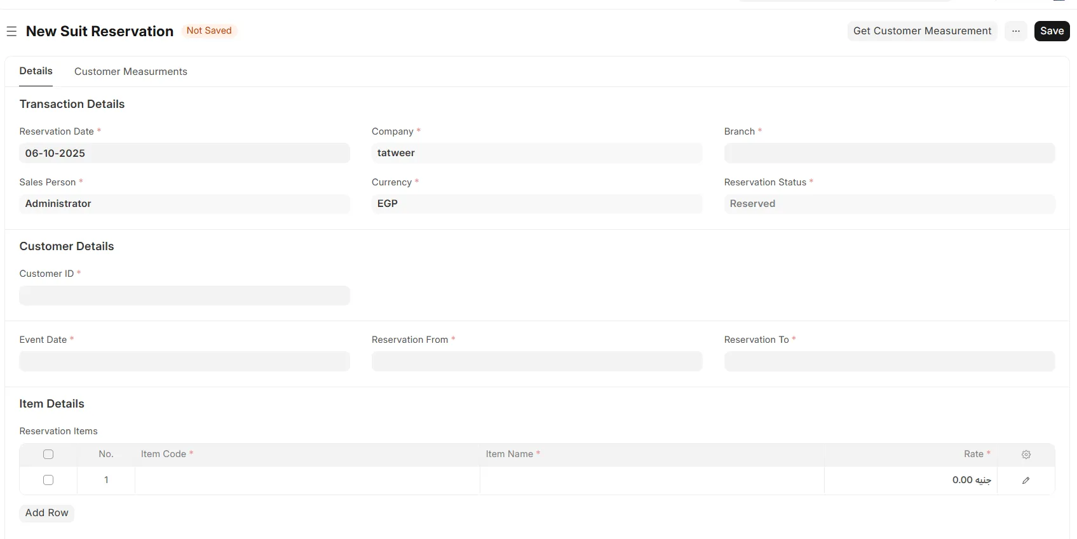Click the Item Code cell in row 1
Image resolution: width=1077 pixels, height=539 pixels.
pos(307,481)
